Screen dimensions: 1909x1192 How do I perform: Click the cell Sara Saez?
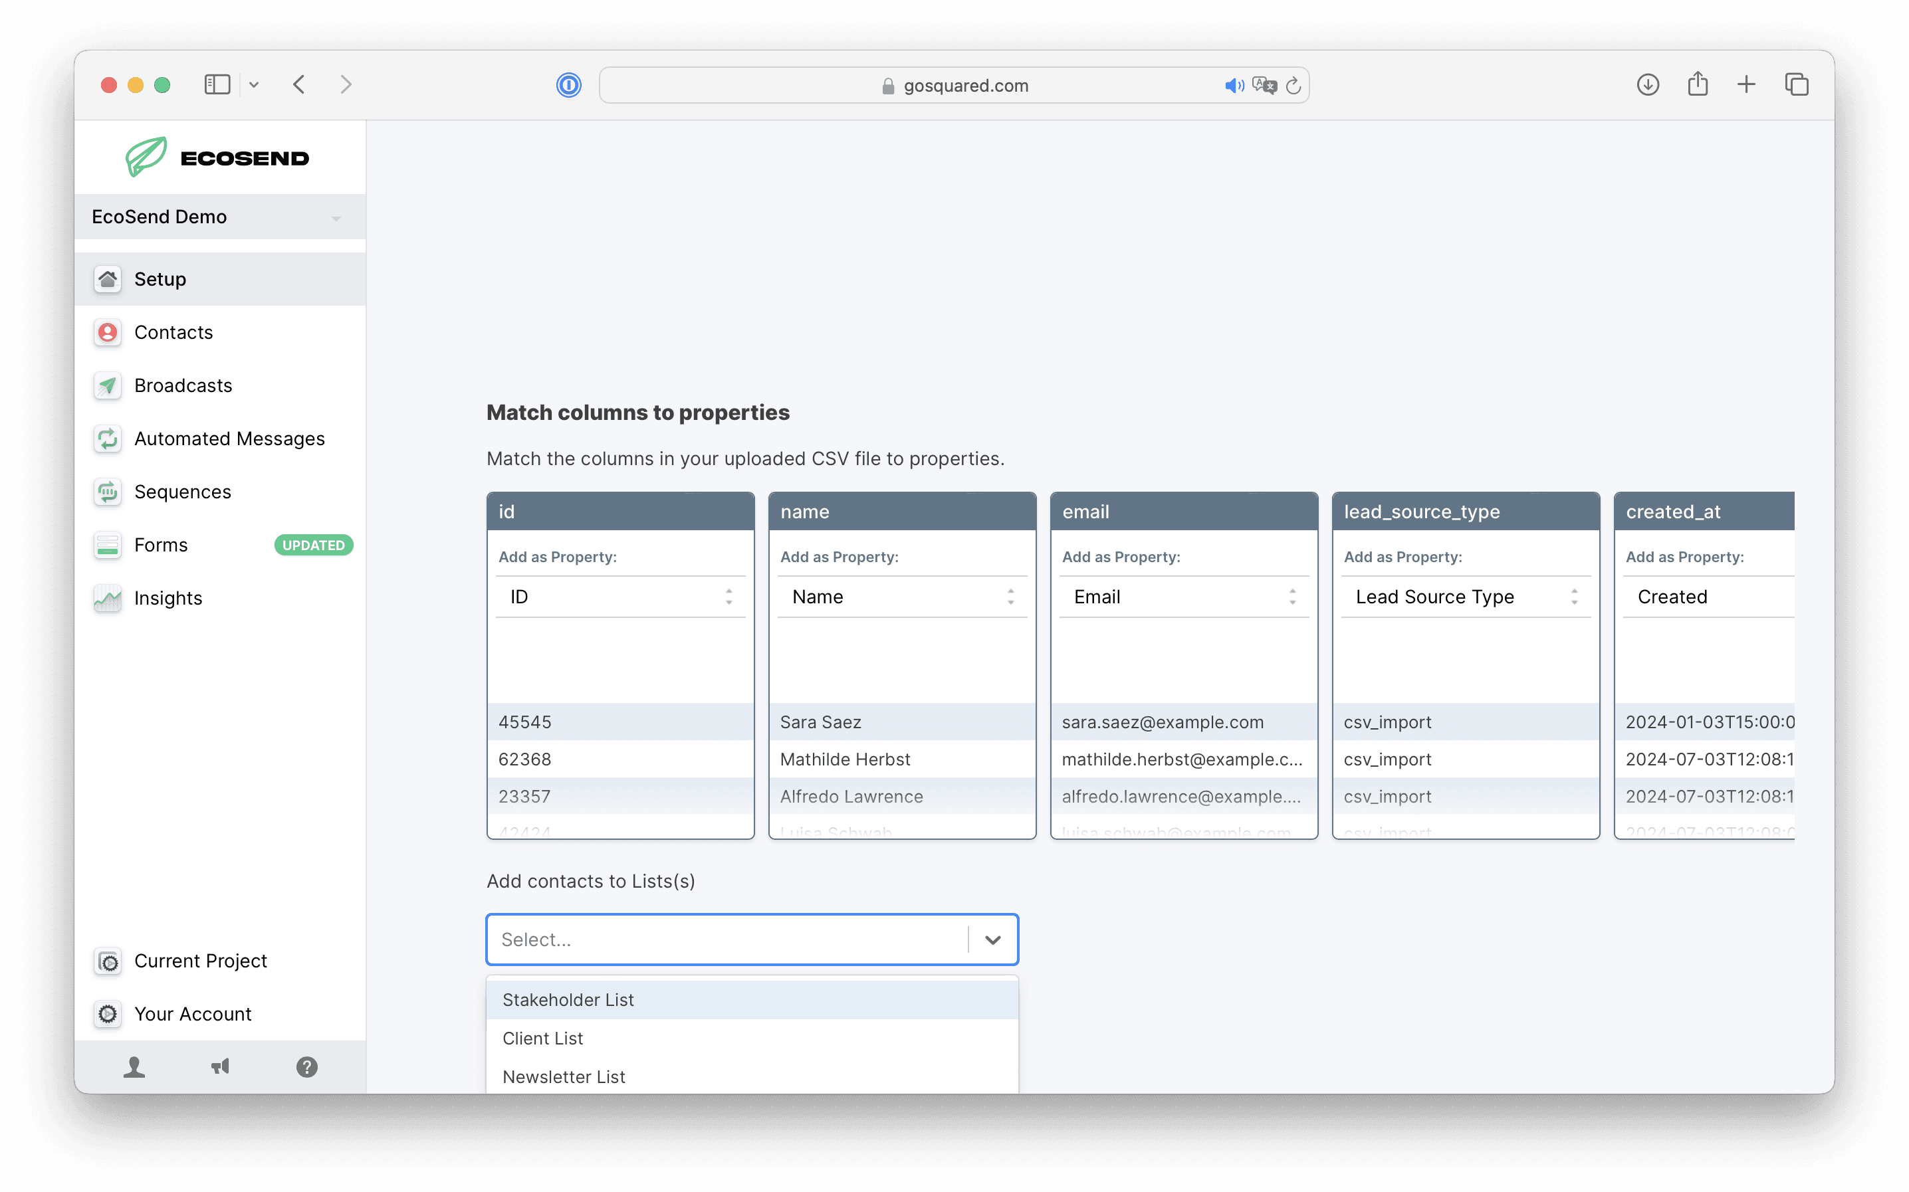click(x=902, y=722)
